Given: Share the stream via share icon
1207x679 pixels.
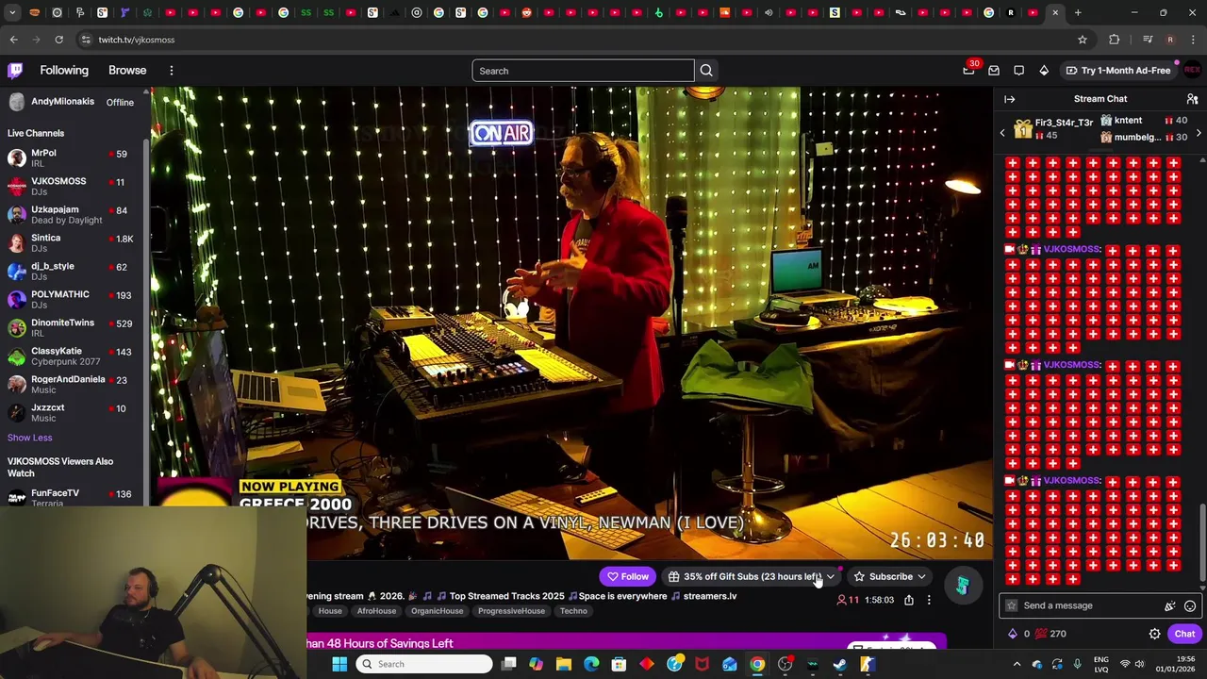Looking at the screenshot, I should [x=908, y=600].
